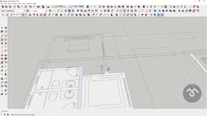This screenshot has width=207, height=116.
Task: Enable Monochrome face style
Action: [x=73, y=11]
